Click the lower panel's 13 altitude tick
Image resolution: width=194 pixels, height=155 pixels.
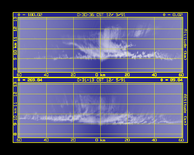pos(15,84)
